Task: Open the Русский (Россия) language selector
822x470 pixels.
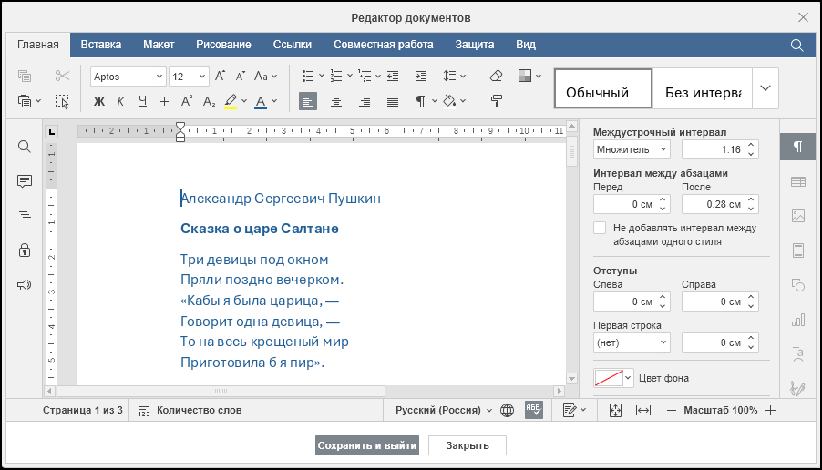Action: pos(444,410)
